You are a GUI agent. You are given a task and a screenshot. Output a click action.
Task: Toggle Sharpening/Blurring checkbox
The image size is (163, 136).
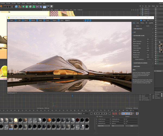click(x=153, y=63)
